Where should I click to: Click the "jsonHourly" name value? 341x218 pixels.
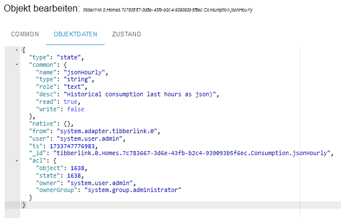pyautogui.click(x=84, y=72)
